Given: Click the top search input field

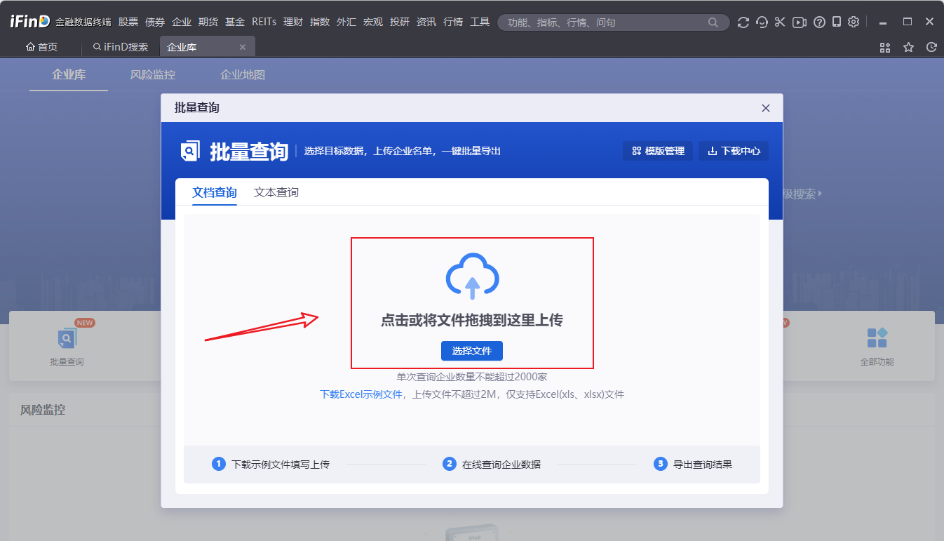Looking at the screenshot, I should click(x=603, y=22).
